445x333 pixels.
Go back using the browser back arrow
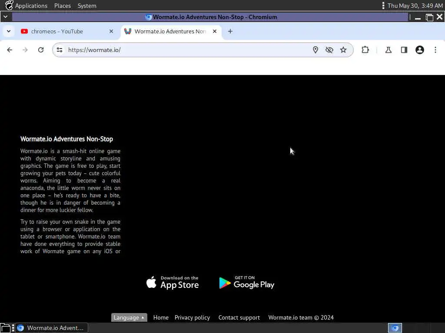click(10, 50)
